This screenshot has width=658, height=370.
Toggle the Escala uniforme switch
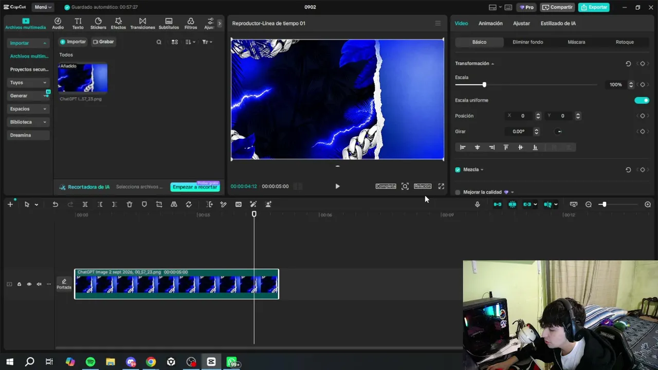[642, 100]
